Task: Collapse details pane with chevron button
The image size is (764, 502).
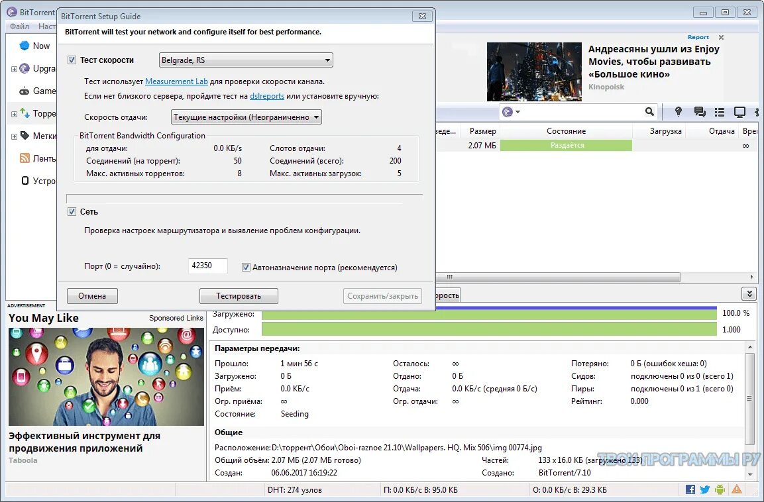Action: click(749, 293)
